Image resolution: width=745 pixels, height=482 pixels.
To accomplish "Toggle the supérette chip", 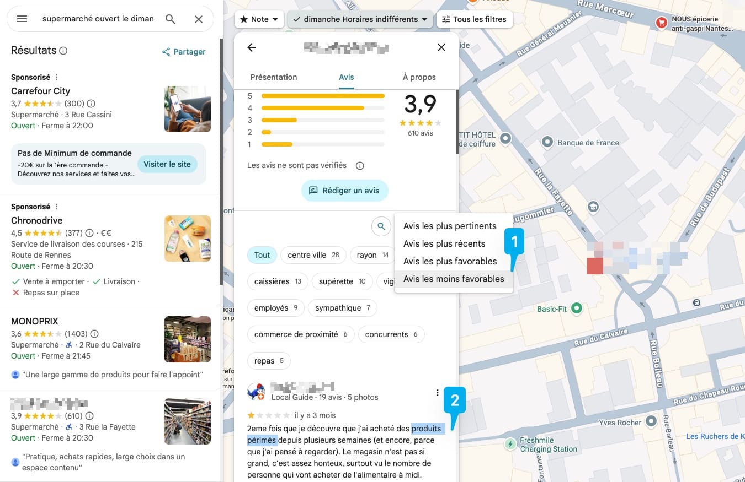I will [x=342, y=281].
